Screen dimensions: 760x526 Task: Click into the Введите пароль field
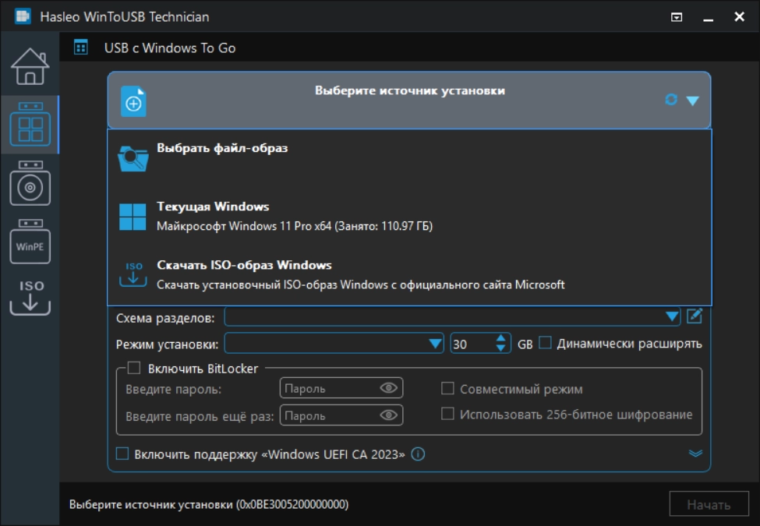[341, 388]
